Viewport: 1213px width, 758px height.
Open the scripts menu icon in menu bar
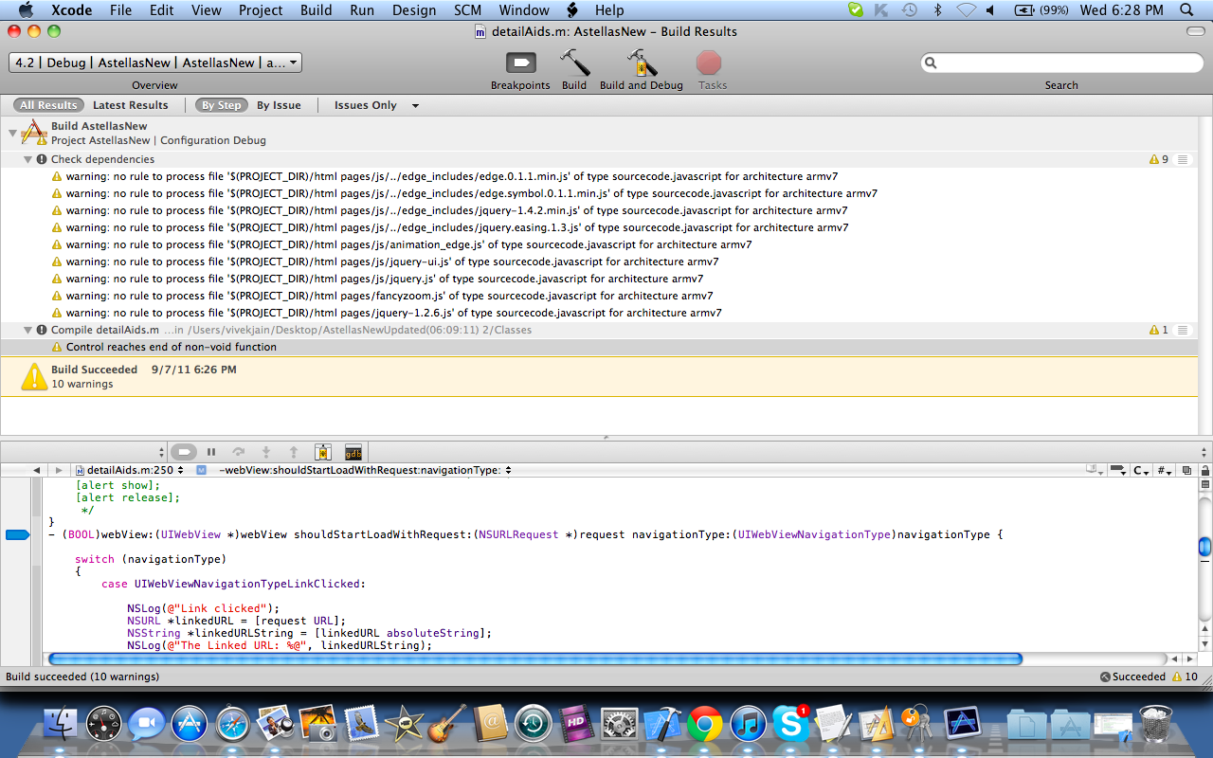click(x=572, y=10)
